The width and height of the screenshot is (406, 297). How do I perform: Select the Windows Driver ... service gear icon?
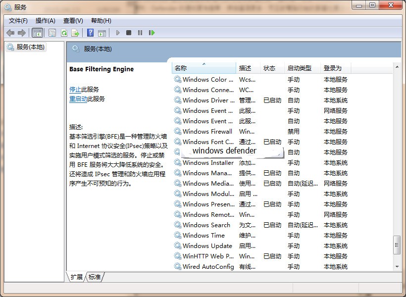178,100
